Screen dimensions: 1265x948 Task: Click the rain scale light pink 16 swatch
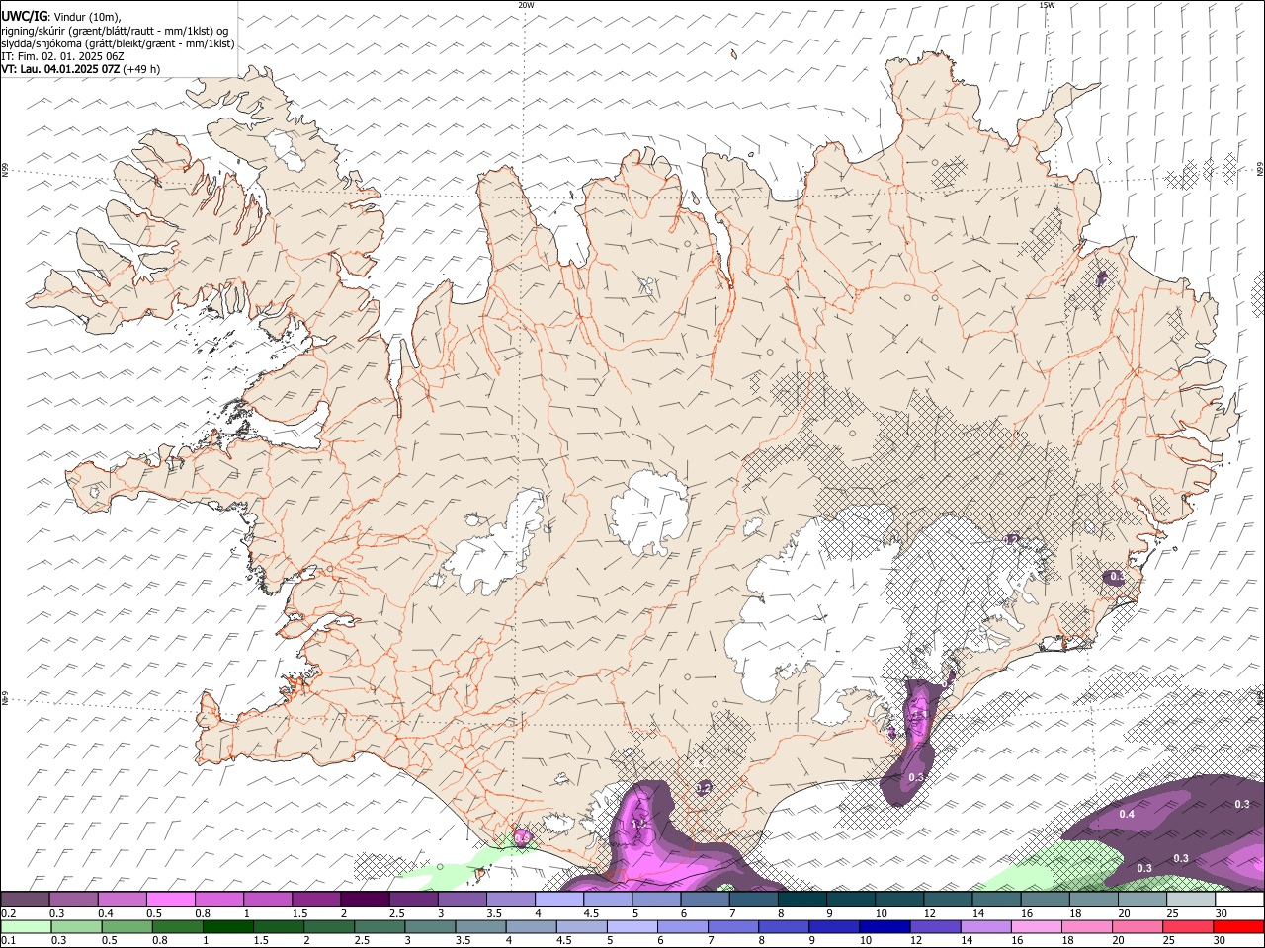1038,926
